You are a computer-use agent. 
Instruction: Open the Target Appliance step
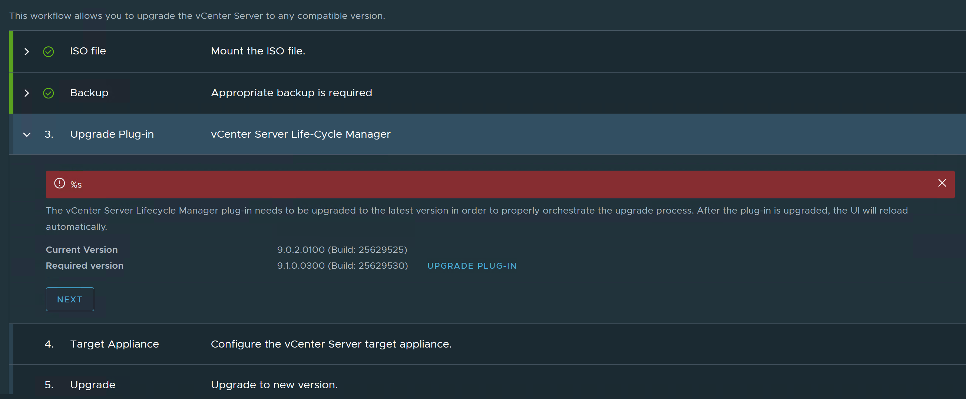pos(115,344)
